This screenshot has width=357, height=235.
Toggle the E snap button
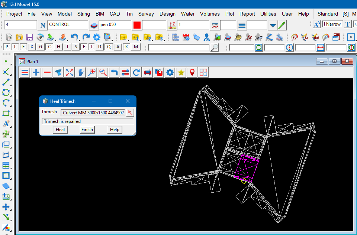coord(84,47)
